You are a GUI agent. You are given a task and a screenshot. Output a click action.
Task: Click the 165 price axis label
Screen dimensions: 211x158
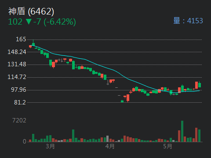coord(21,39)
